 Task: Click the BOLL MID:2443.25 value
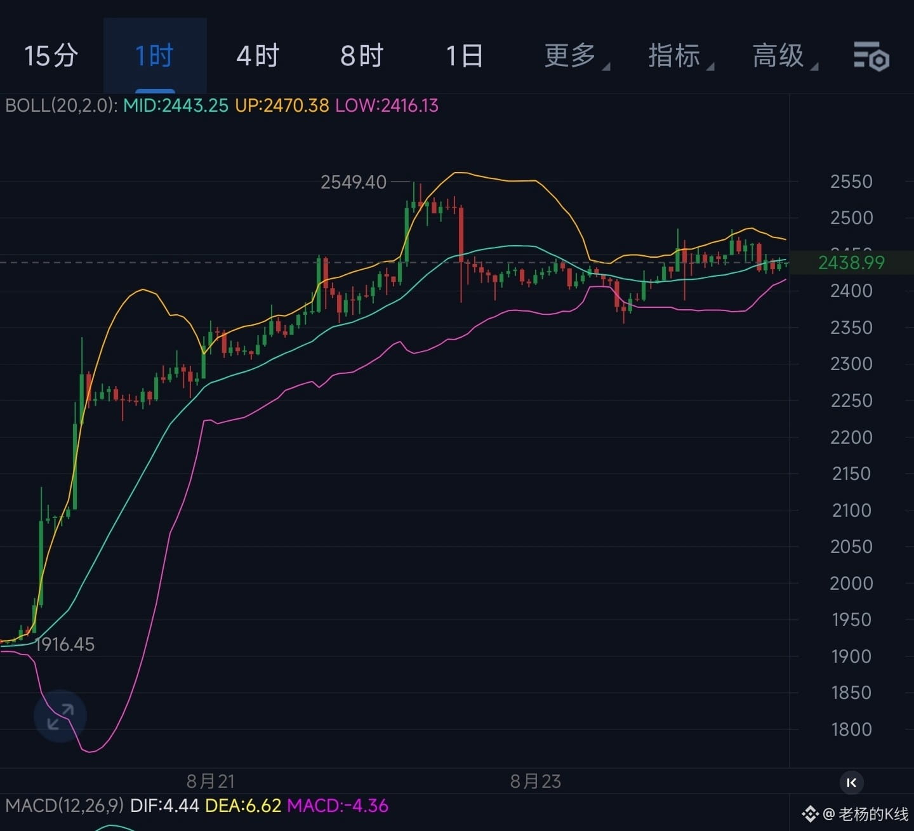coord(176,105)
